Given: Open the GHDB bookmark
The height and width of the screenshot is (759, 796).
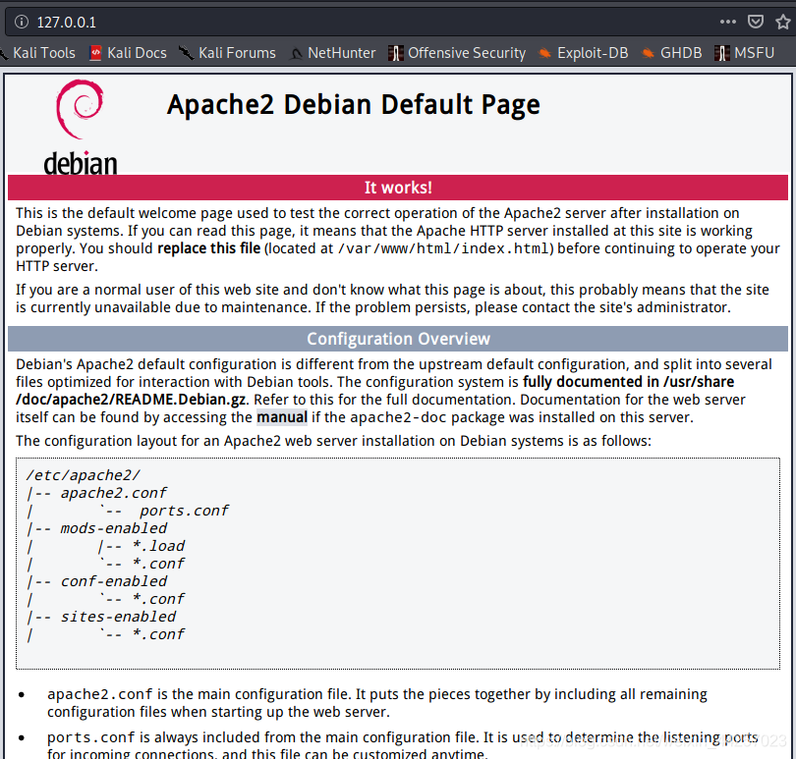Looking at the screenshot, I should coord(671,53).
